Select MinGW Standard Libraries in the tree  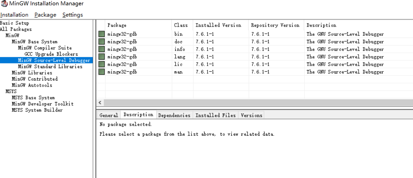50,66
